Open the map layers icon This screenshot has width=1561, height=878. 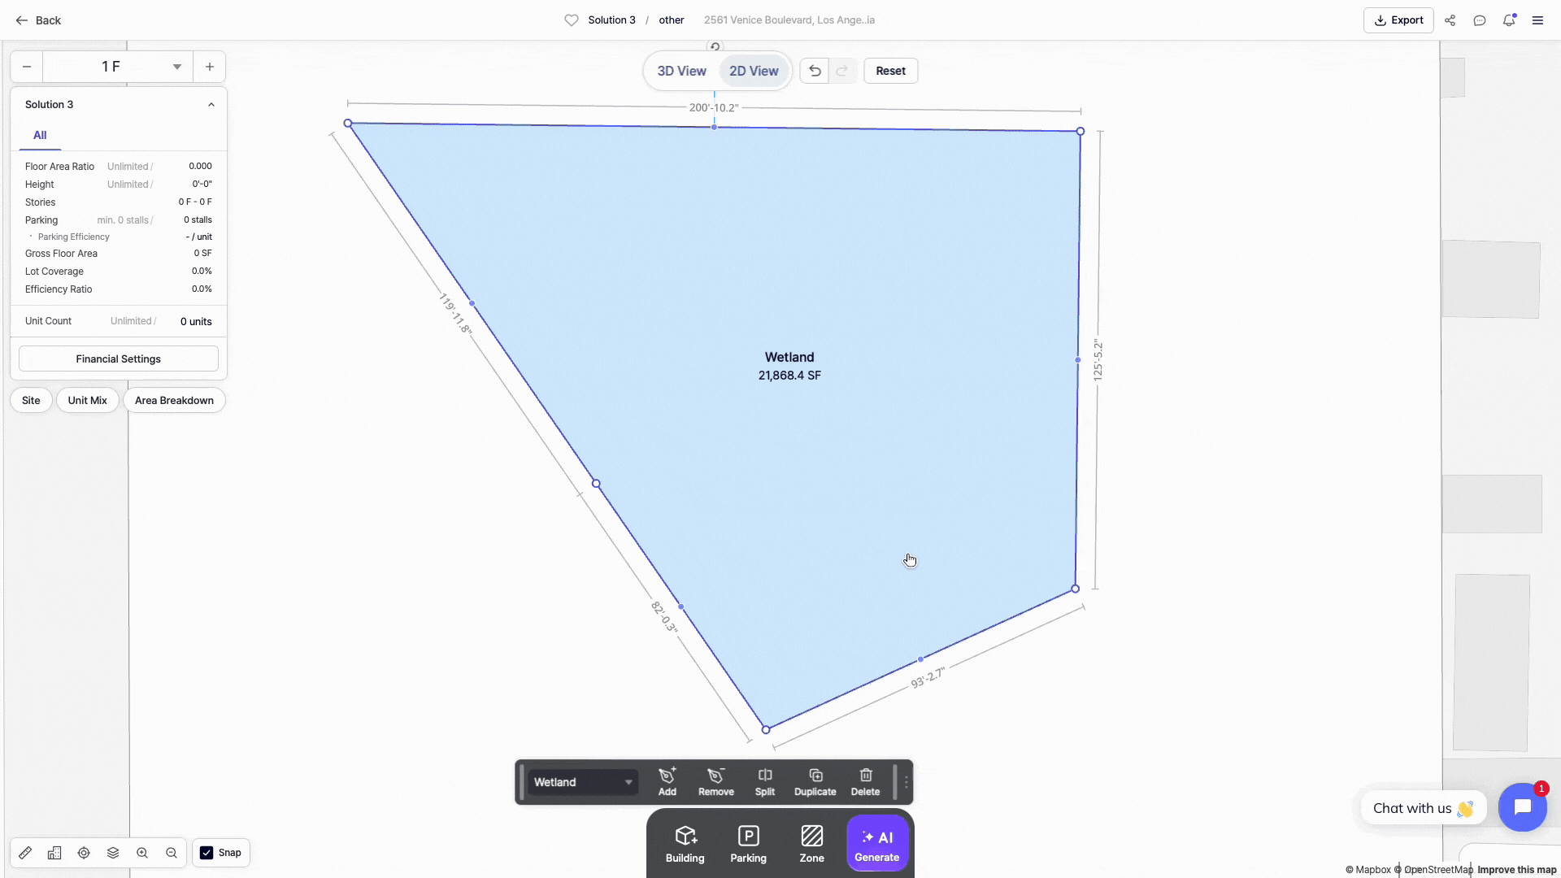click(113, 853)
